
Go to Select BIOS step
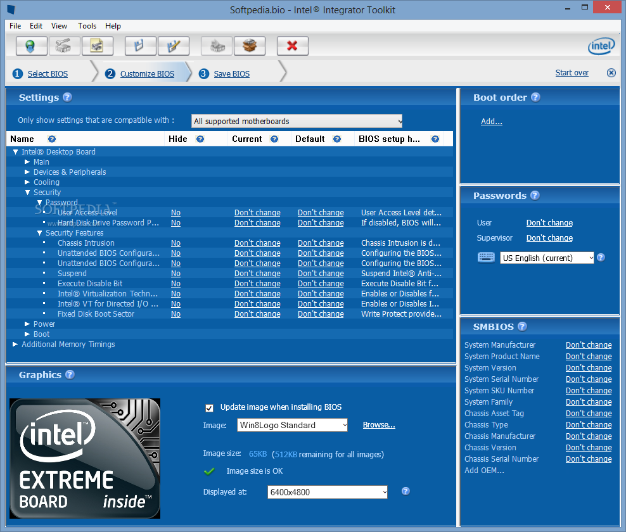click(x=48, y=74)
